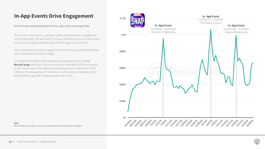Click the Marvel Snap app icon
Viewport: 265px width, 149px height.
click(x=137, y=21)
